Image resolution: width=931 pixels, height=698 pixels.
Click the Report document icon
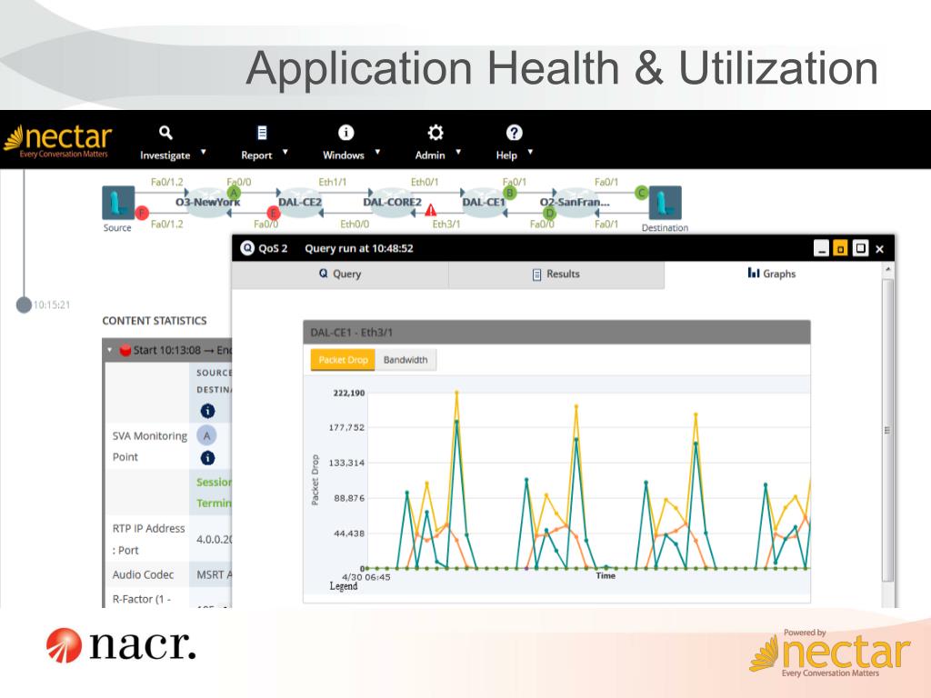coord(262,133)
